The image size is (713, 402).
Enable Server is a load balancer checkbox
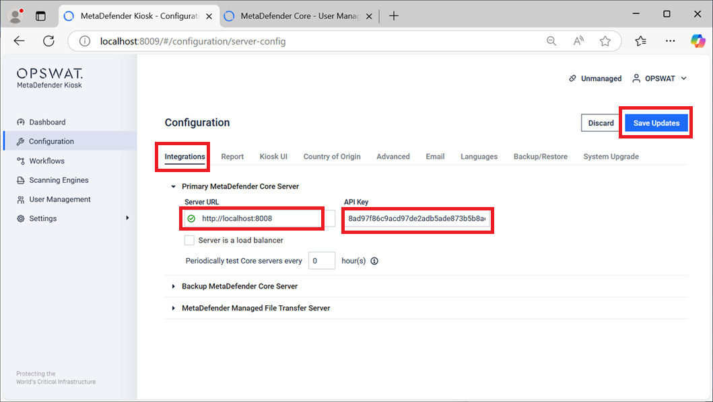pos(189,240)
